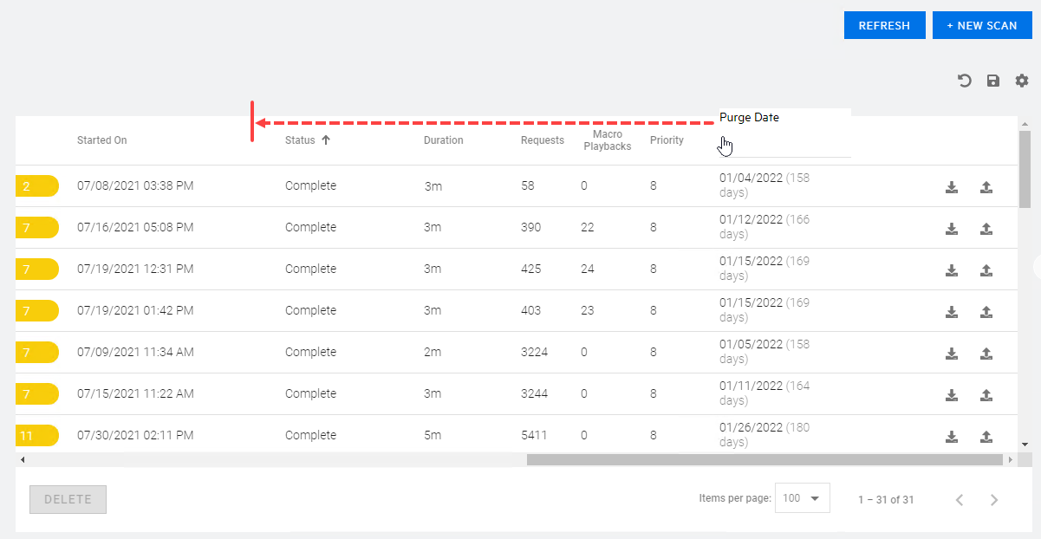Click the save layout floppy disk icon

coord(993,81)
